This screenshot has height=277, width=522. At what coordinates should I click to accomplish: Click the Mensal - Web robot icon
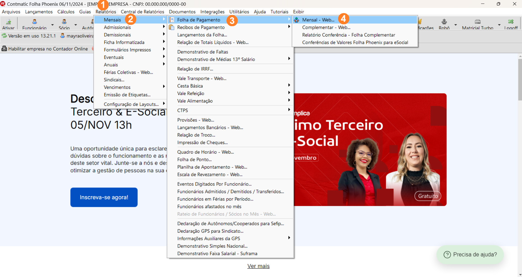tap(297, 20)
